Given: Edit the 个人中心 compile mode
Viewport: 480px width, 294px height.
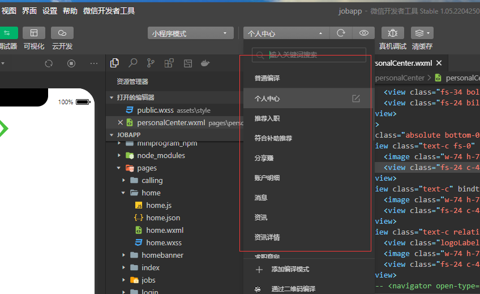Looking at the screenshot, I should (x=356, y=99).
